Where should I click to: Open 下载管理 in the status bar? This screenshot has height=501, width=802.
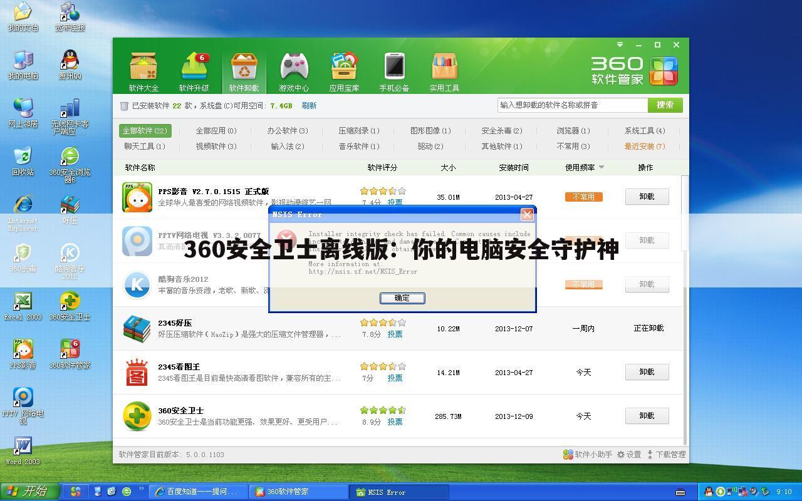666,455
